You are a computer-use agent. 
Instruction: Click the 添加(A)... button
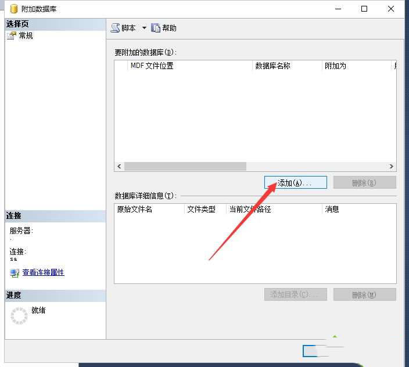click(x=295, y=182)
